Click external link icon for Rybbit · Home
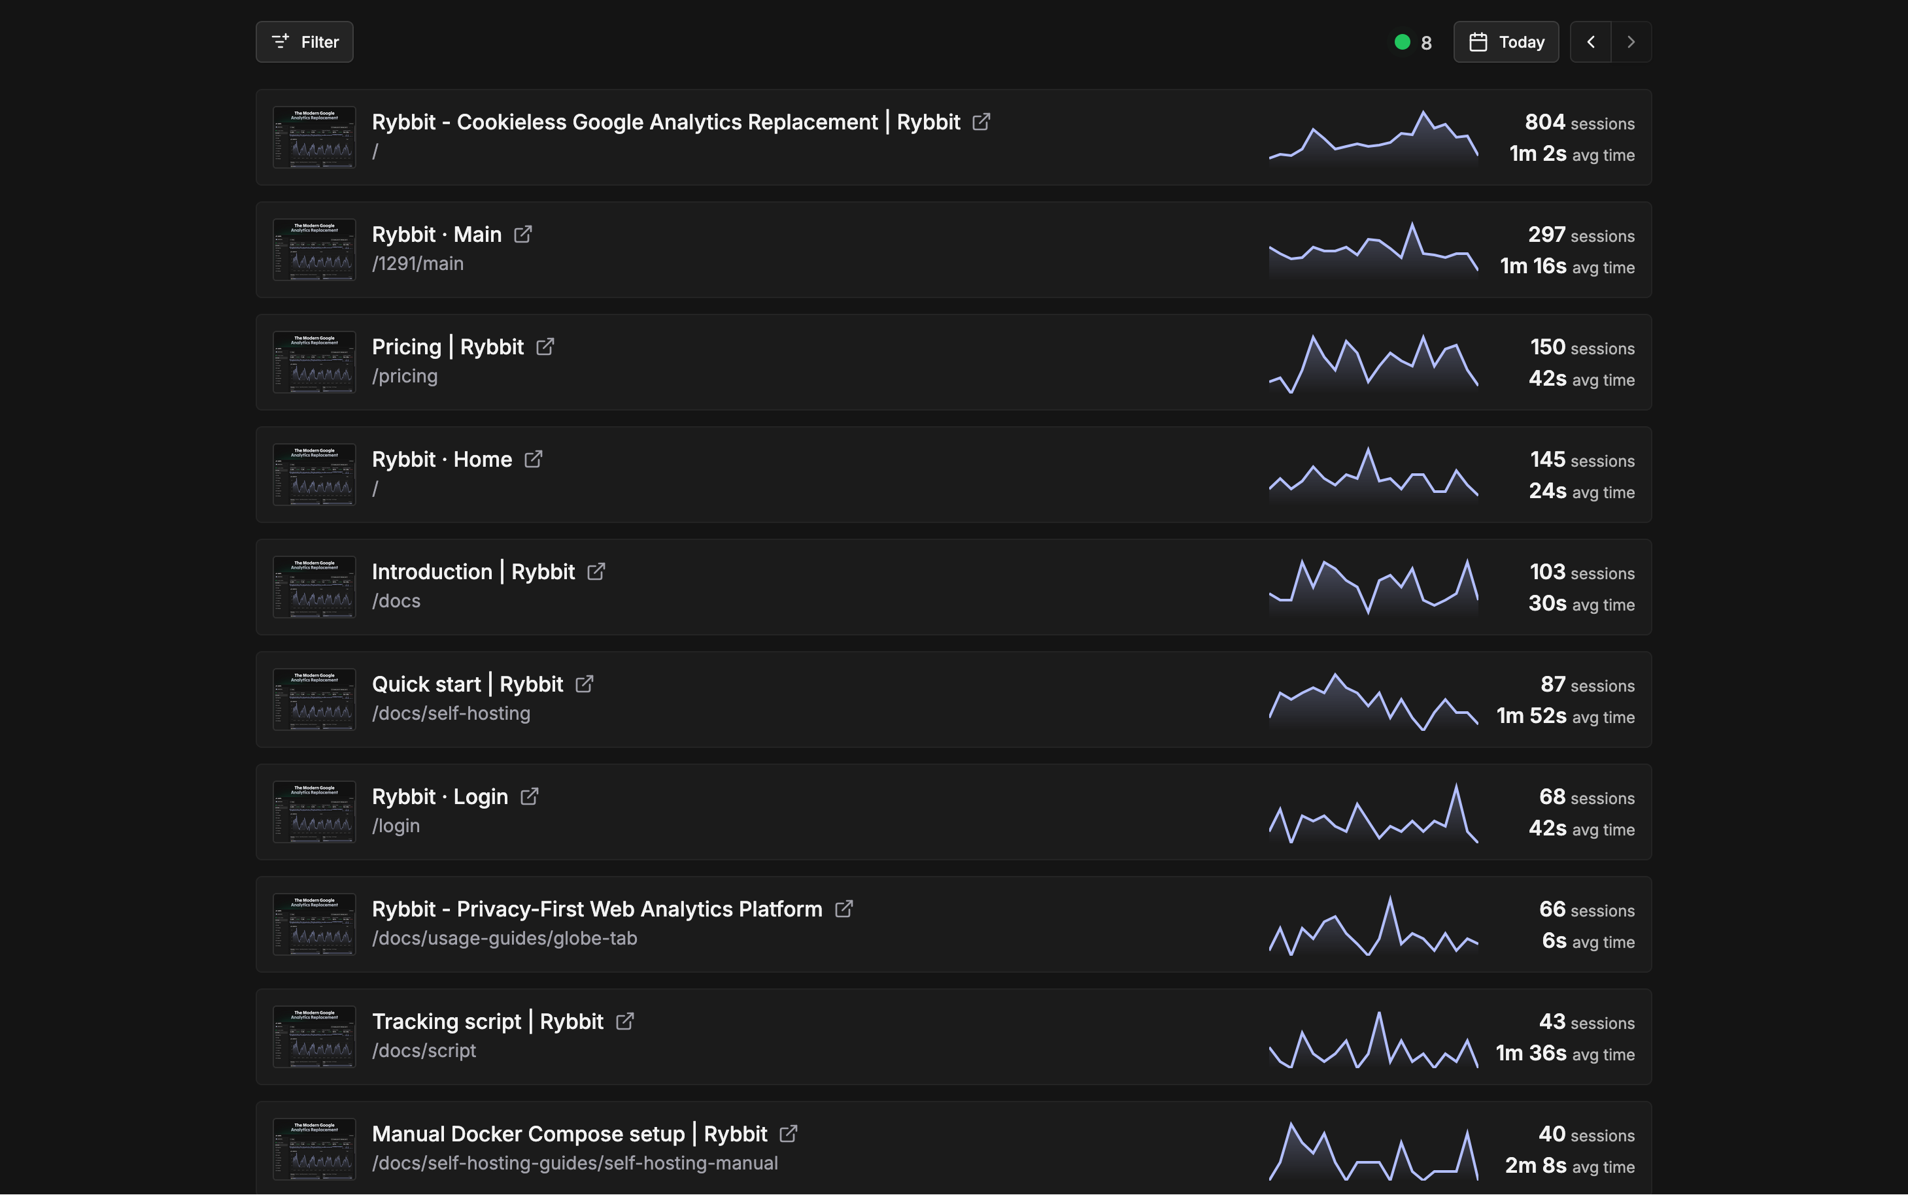The width and height of the screenshot is (1908, 1195). [x=534, y=459]
